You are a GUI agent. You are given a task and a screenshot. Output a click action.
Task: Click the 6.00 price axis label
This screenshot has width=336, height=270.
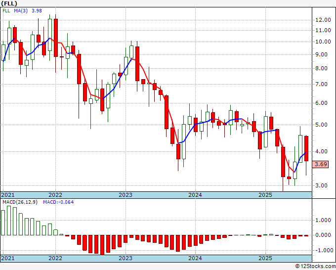[x=322, y=103]
